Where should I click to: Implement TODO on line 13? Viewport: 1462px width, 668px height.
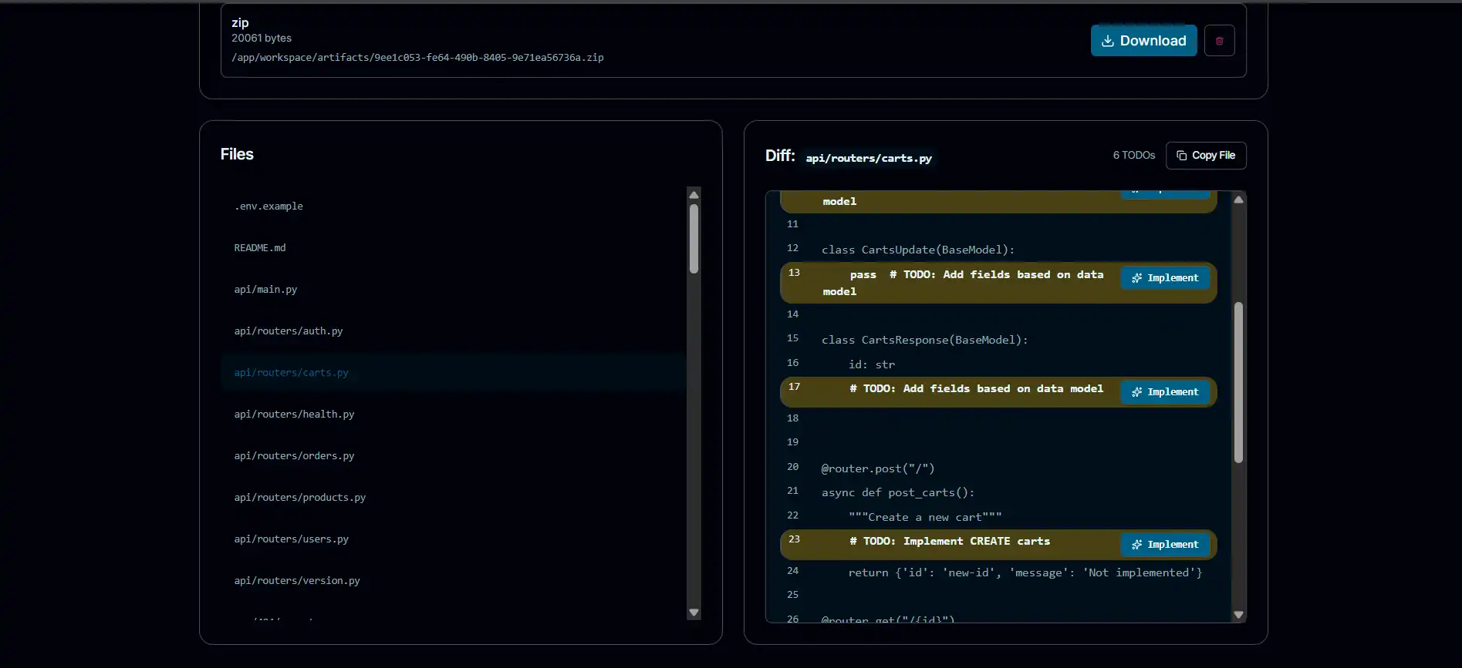(1165, 278)
